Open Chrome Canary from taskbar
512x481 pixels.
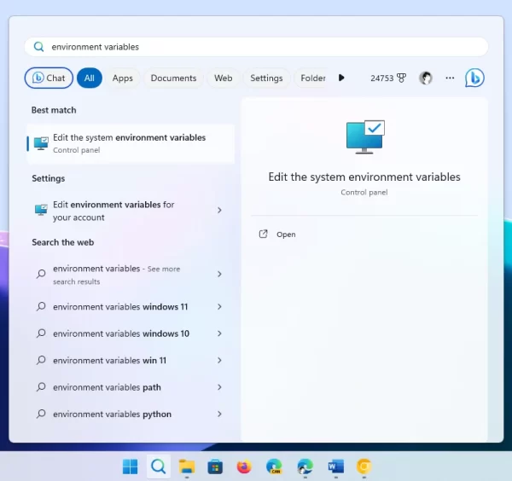(364, 467)
